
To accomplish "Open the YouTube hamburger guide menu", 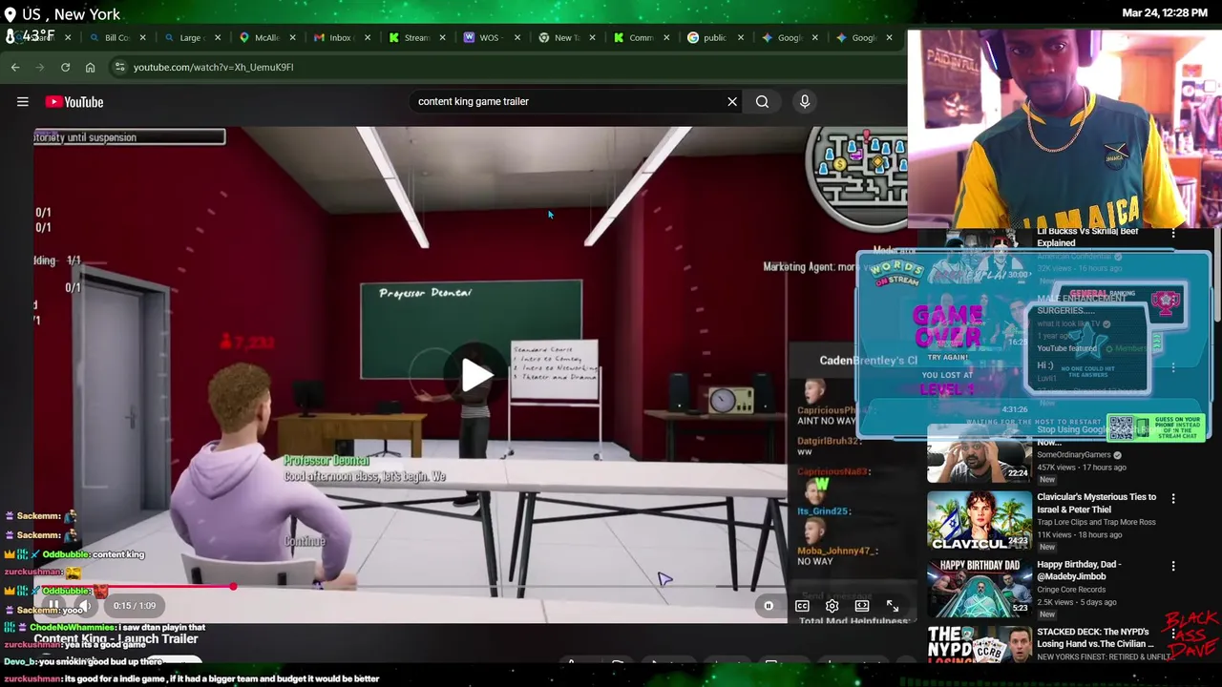I will tap(23, 102).
